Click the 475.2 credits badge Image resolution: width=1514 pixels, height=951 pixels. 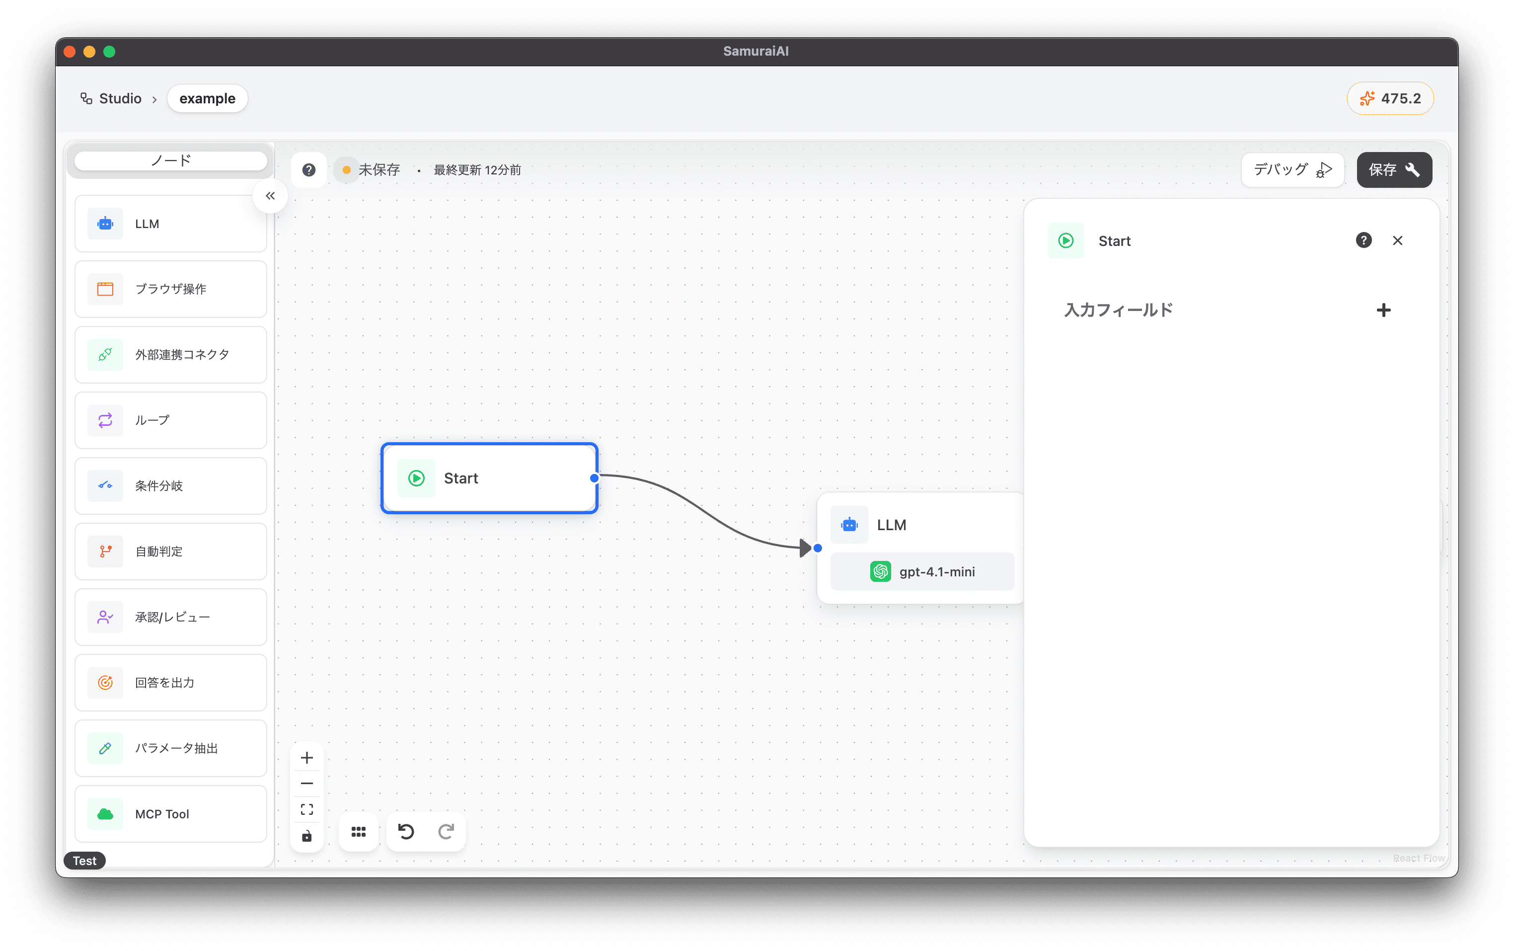[x=1389, y=99]
